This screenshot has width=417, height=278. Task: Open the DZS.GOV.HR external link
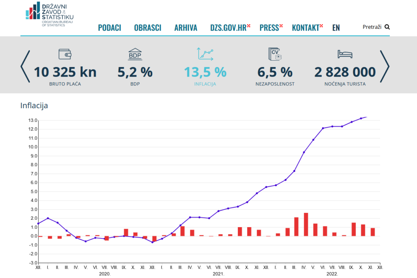pos(228,28)
